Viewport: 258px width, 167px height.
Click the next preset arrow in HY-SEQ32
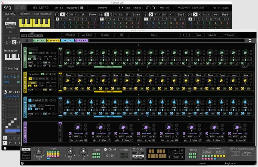[x=190, y=35]
